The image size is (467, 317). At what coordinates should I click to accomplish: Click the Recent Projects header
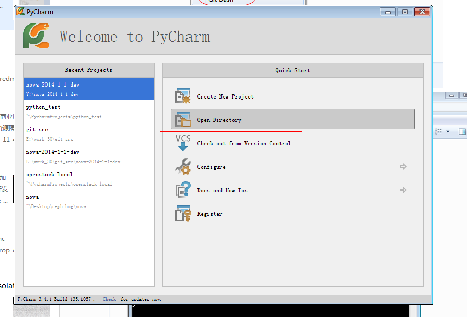89,70
